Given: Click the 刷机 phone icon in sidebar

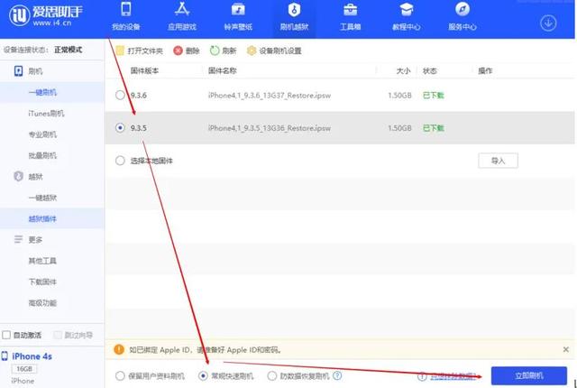Looking at the screenshot, I should [x=18, y=71].
